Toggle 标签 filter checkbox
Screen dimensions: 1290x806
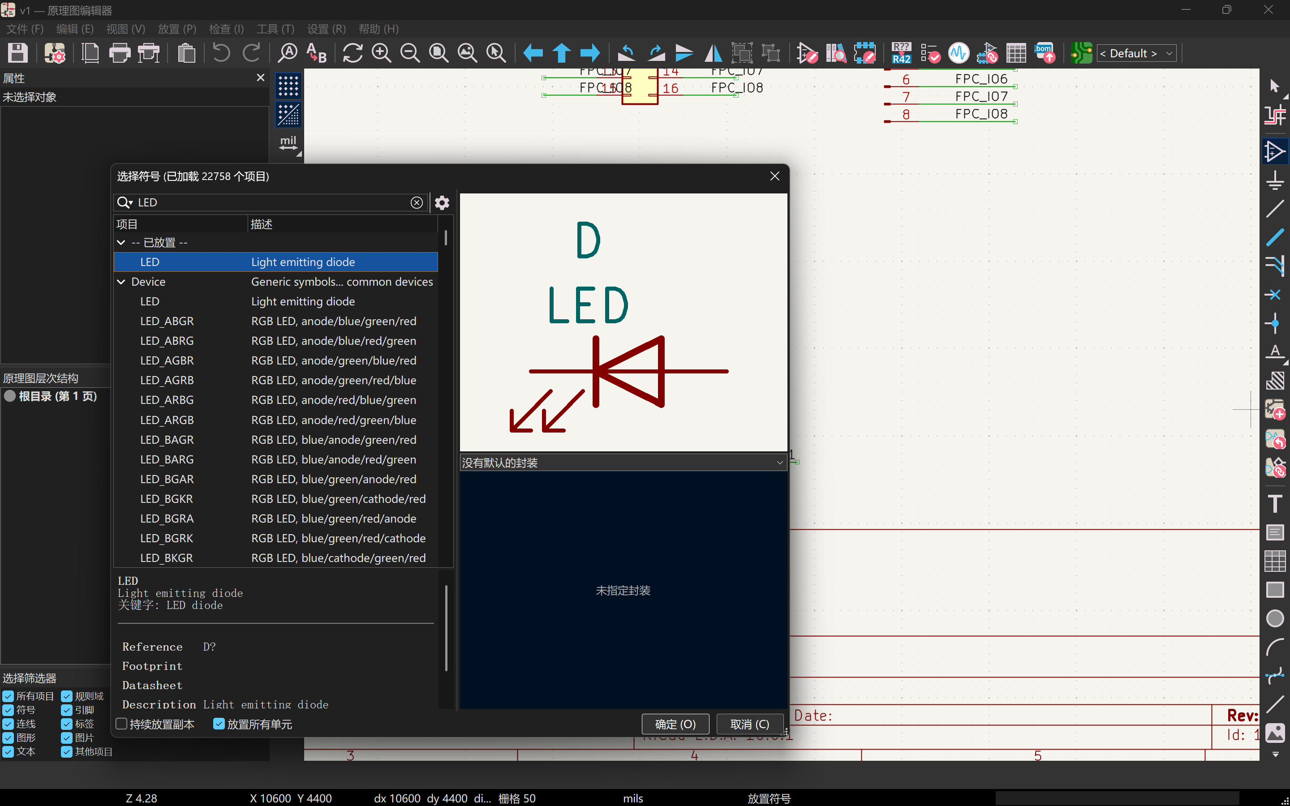pos(67,724)
